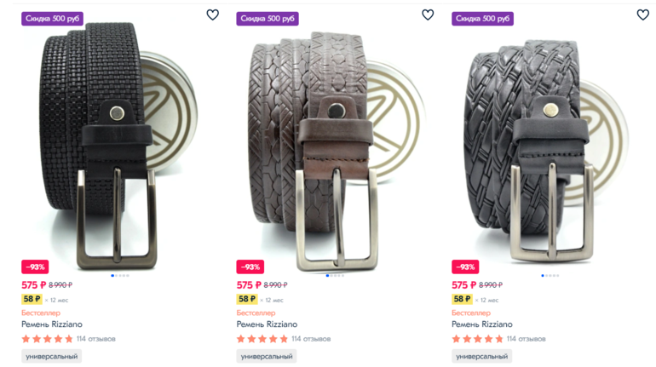The width and height of the screenshot is (656, 367).
Task: Select the 'универсальный' size chip for the brown belt
Action: pyautogui.click(x=268, y=357)
